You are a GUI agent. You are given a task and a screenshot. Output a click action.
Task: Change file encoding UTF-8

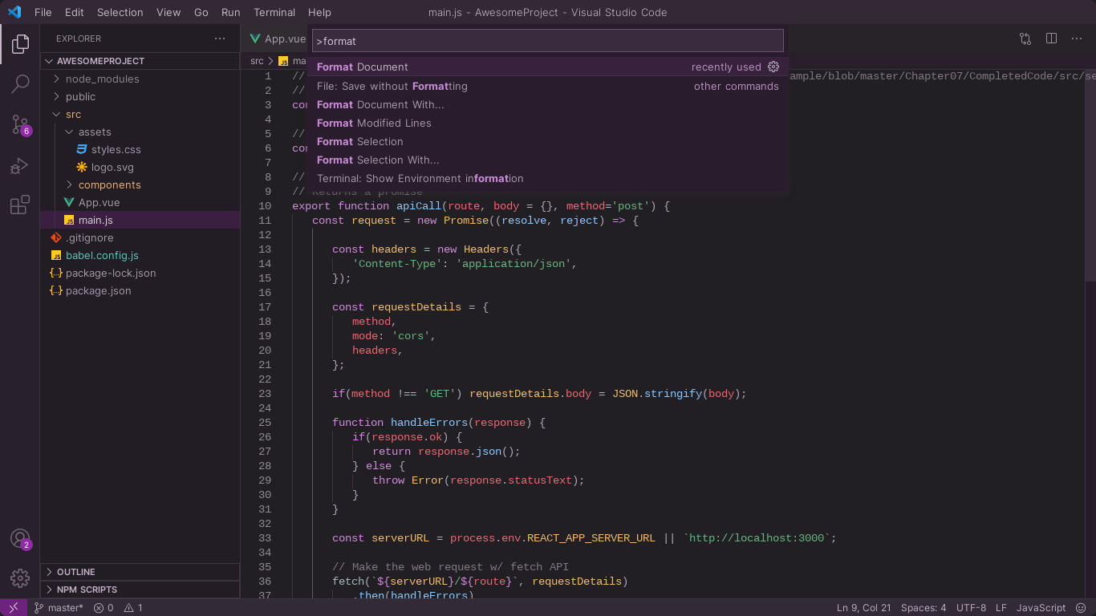click(x=971, y=608)
